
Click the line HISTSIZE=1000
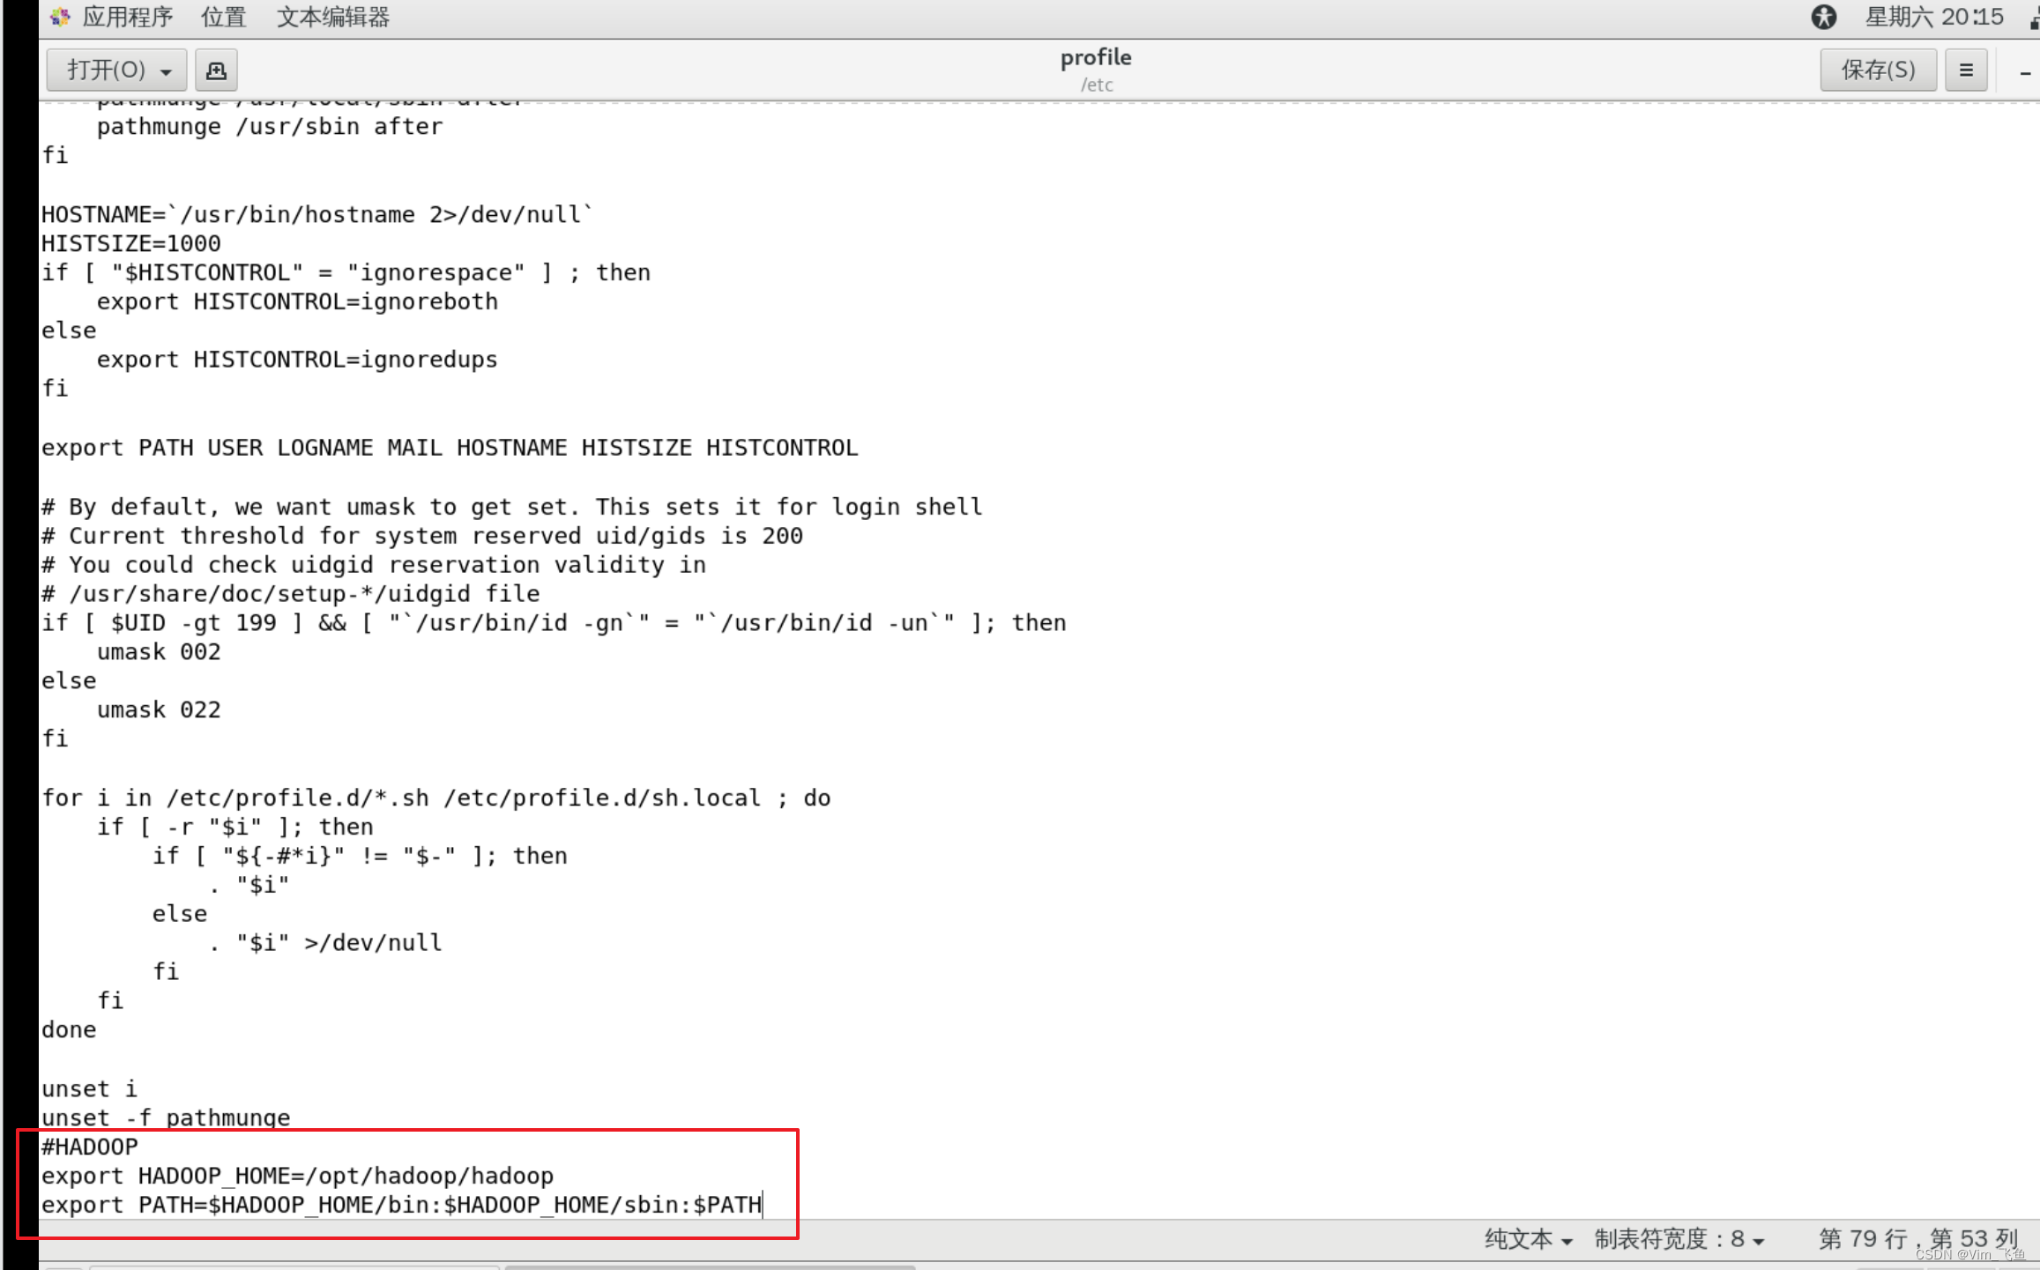click(x=131, y=243)
